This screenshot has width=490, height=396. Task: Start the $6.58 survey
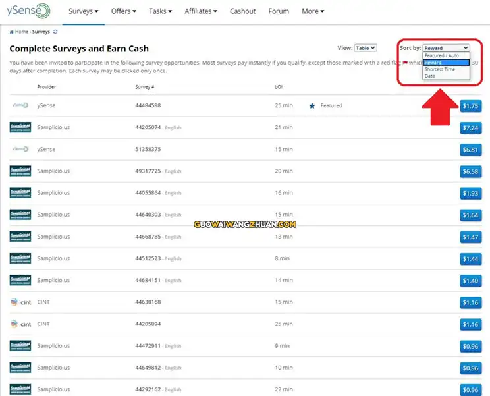(x=471, y=171)
